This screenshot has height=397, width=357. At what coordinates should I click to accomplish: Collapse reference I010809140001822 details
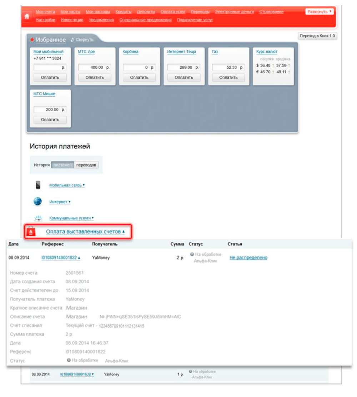pos(61,258)
